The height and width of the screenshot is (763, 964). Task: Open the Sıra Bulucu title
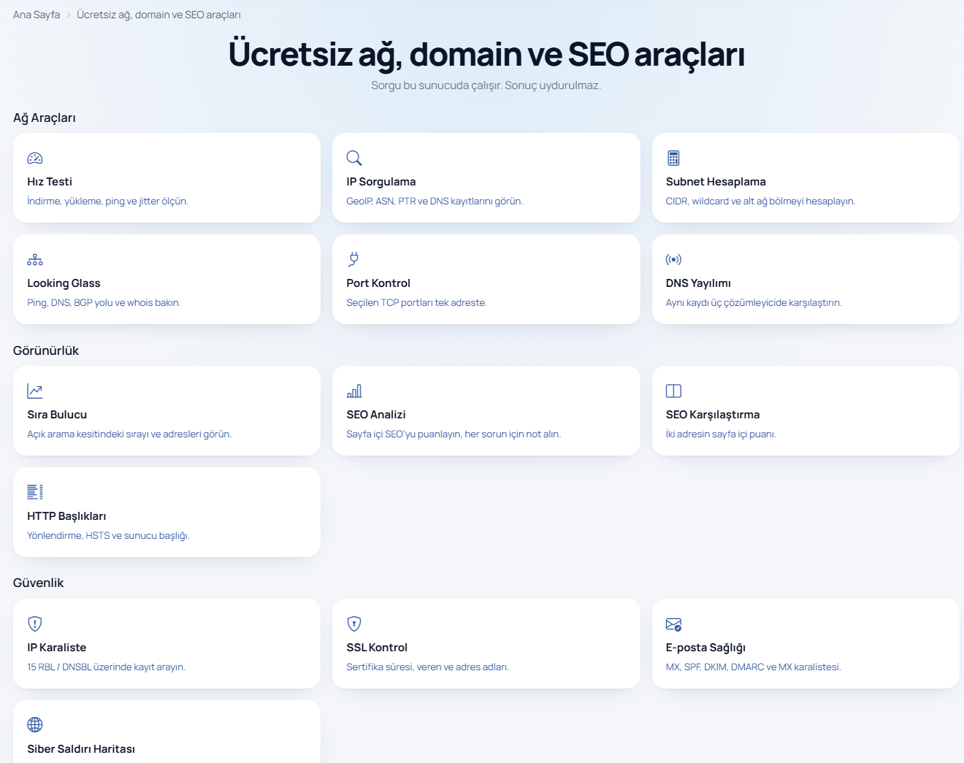coord(57,415)
